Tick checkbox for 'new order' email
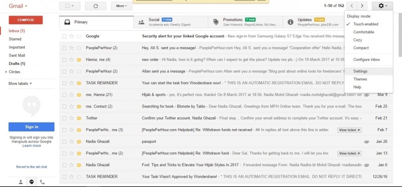Viewport: 402px width, 187px height. (x=64, y=60)
